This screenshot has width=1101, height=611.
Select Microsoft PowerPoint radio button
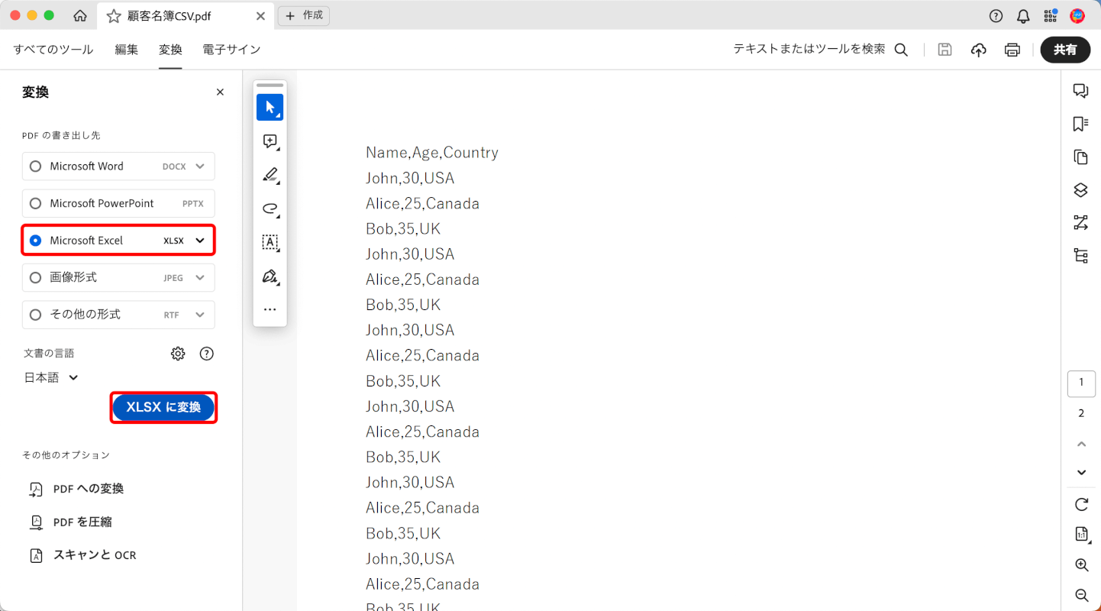pos(35,204)
